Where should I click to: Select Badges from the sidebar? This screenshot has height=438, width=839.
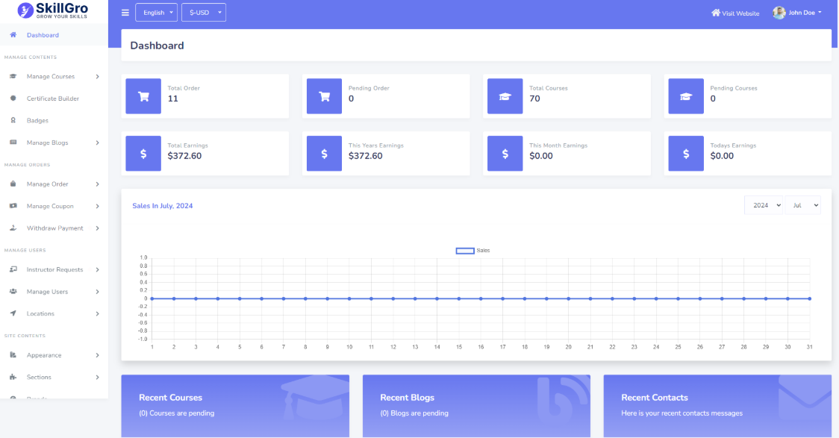(37, 120)
